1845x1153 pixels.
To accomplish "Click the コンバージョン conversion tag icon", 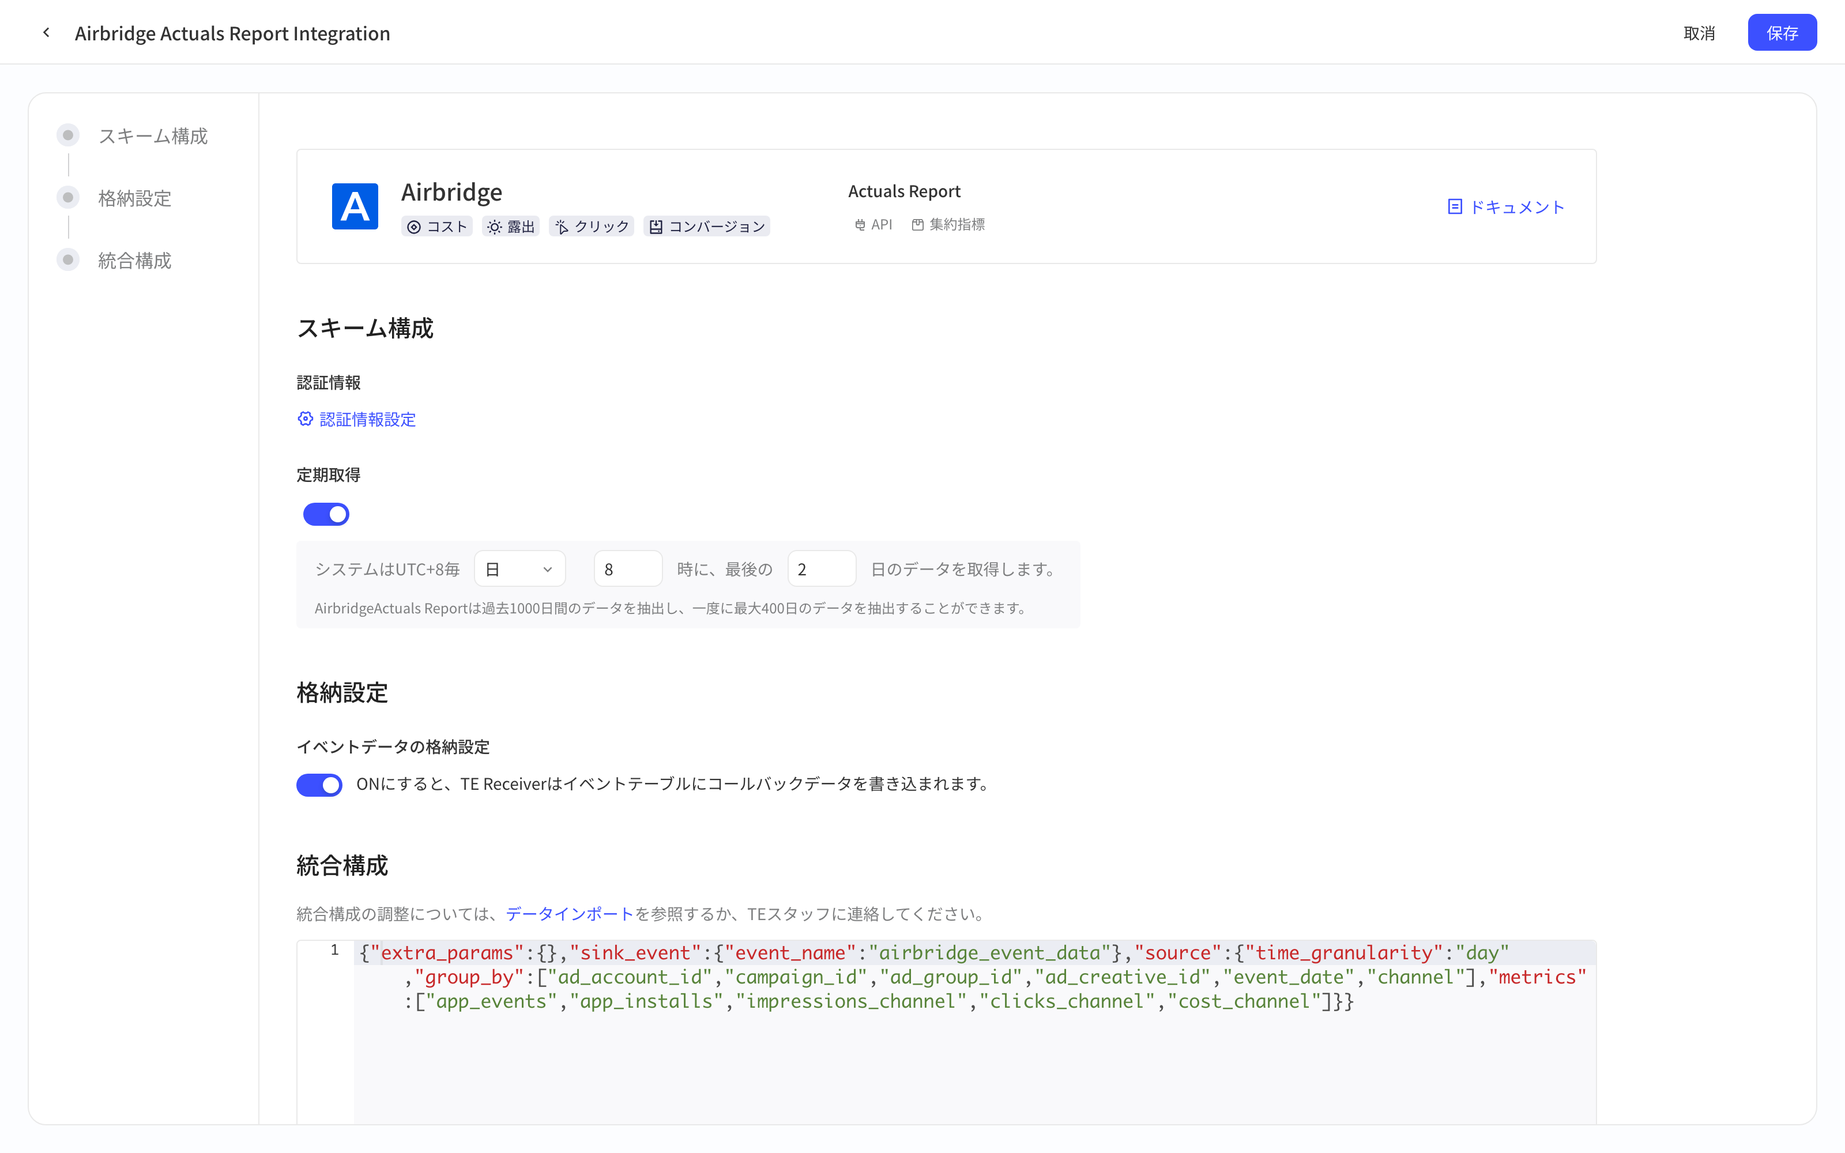I will tap(656, 227).
